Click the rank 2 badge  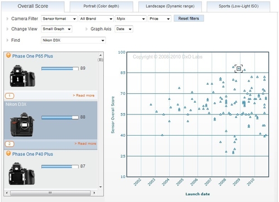(9, 144)
